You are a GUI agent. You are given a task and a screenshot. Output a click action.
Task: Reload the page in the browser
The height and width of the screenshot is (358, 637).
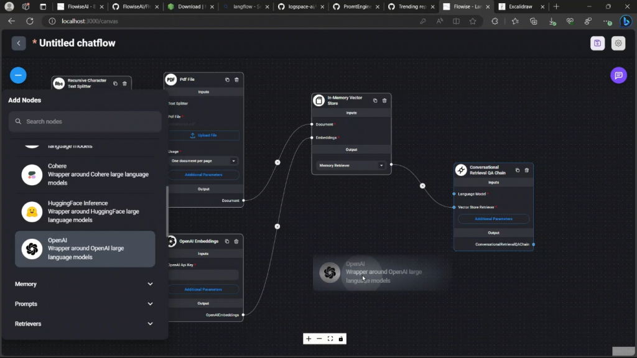click(x=30, y=21)
